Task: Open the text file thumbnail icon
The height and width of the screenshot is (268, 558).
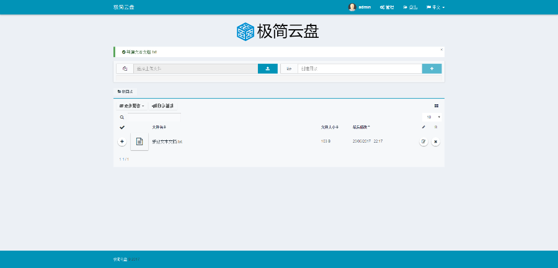Action: [x=139, y=141]
